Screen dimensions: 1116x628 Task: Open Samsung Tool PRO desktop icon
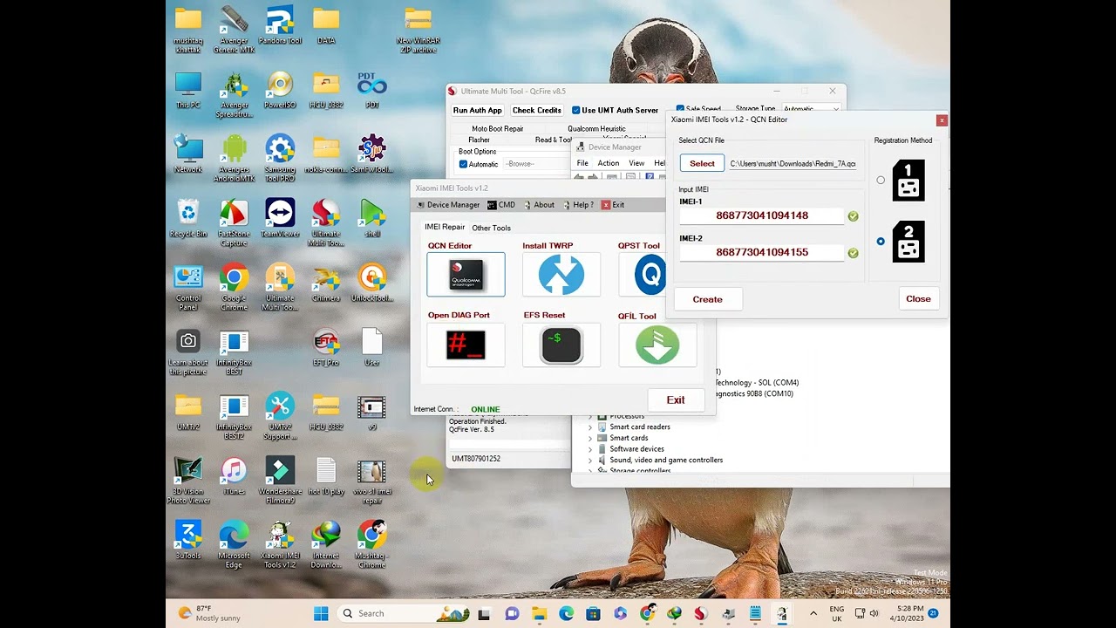(x=280, y=159)
